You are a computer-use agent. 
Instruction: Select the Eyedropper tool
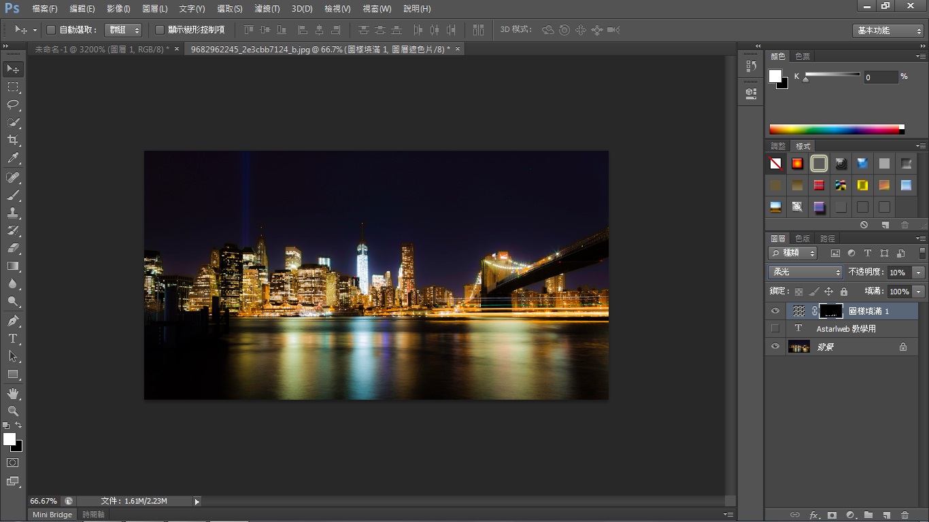(x=13, y=158)
